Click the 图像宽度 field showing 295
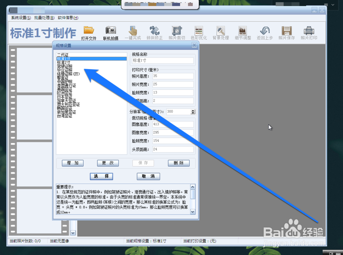 tap(173, 133)
